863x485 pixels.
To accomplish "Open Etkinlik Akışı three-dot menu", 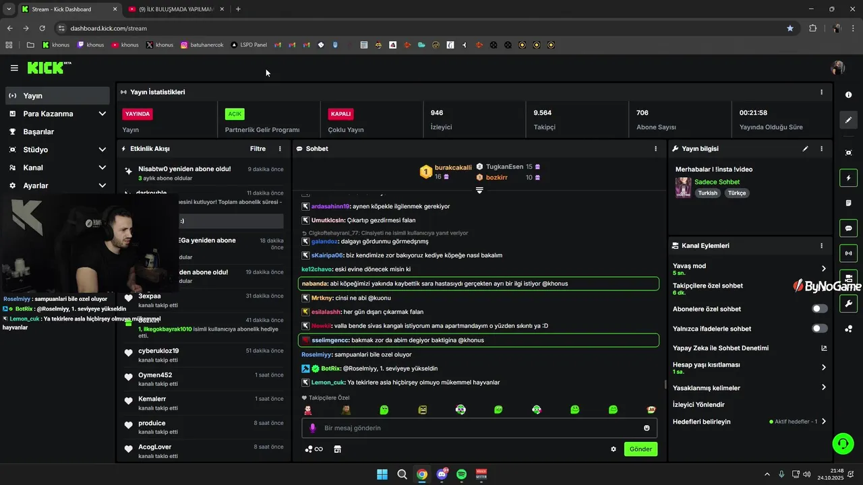I will pos(280,149).
